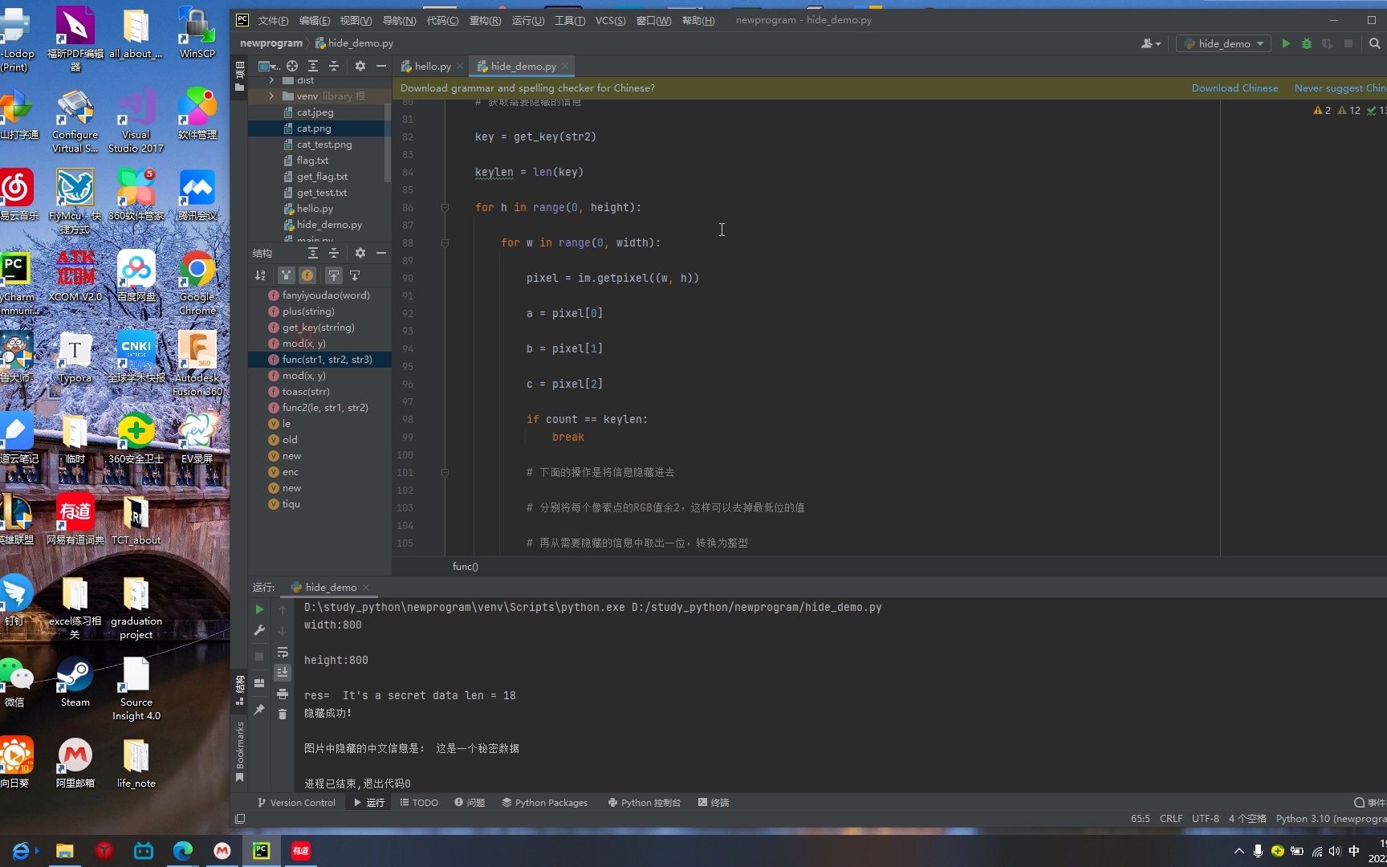Viewport: 1387px width, 867px height.
Task: Open UTF-8 encoding selector in status bar
Action: tap(1206, 819)
